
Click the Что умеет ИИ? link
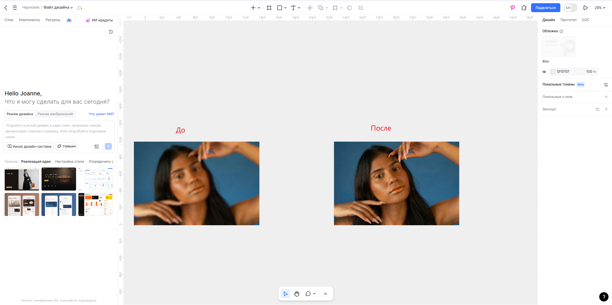point(101,114)
